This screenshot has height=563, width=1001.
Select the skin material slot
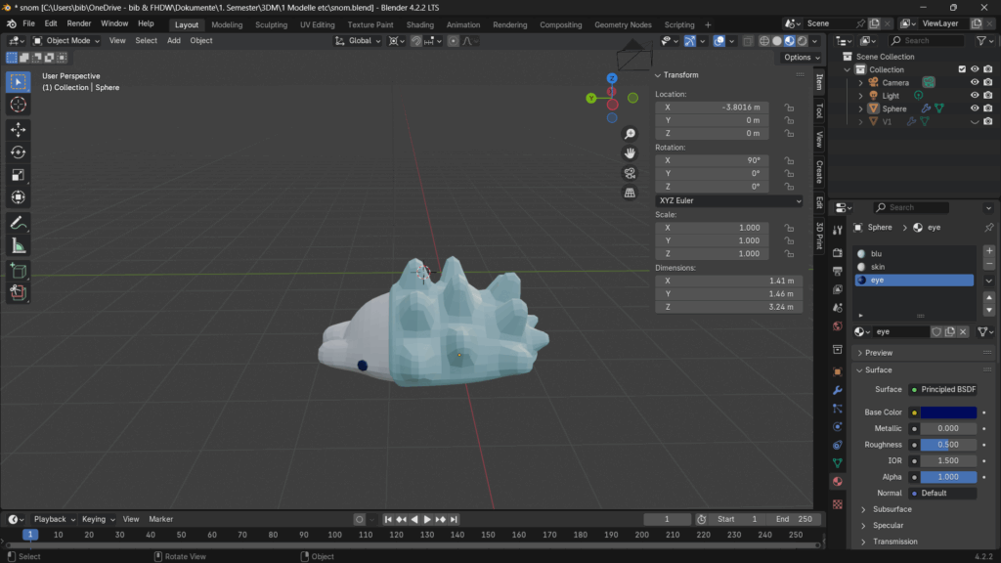878,267
